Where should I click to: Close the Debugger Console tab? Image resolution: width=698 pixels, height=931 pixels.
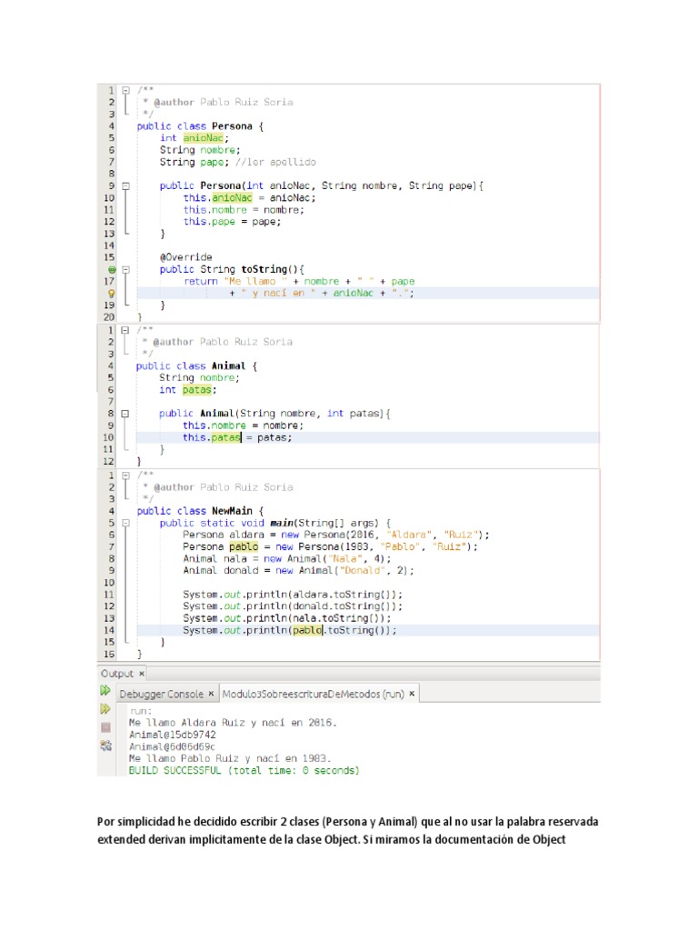212,694
